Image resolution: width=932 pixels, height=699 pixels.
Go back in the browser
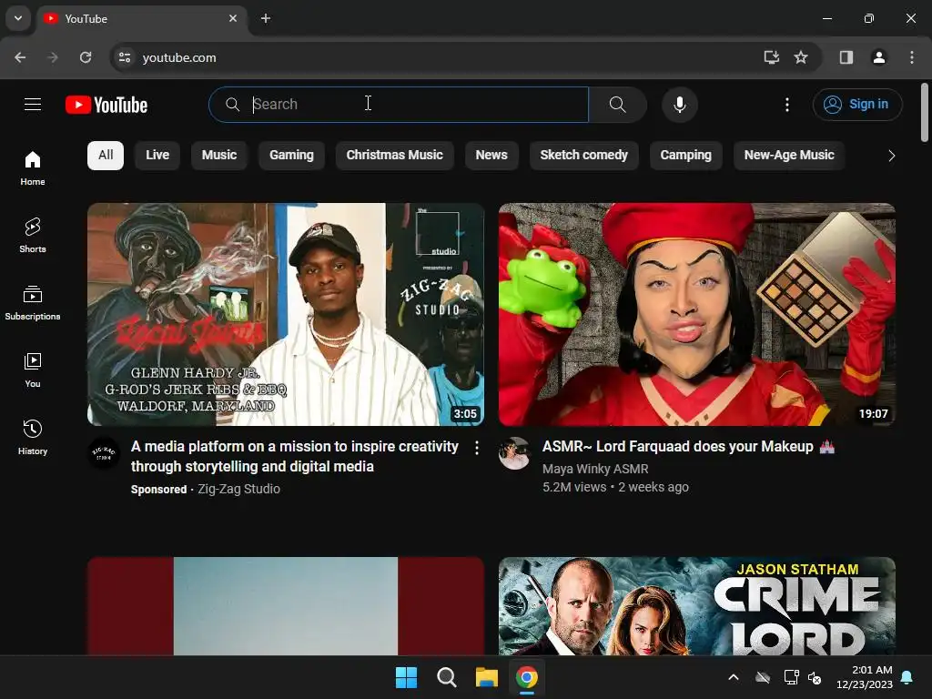tap(20, 57)
